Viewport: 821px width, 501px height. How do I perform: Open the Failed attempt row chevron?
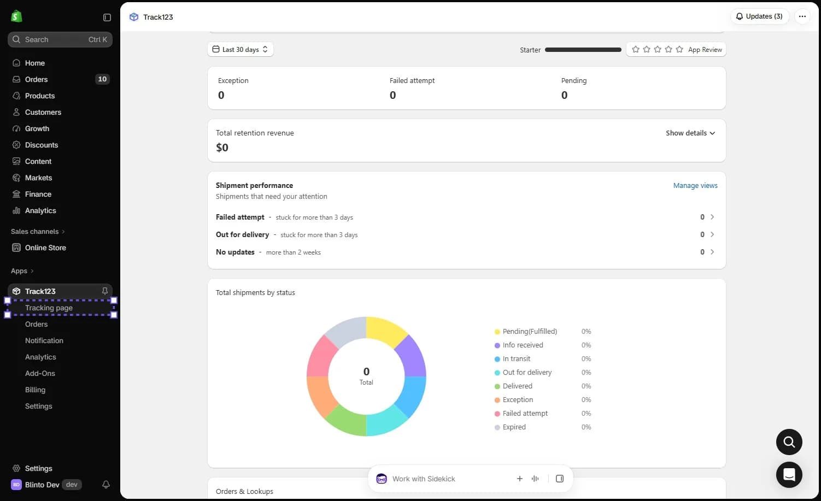[x=712, y=217]
